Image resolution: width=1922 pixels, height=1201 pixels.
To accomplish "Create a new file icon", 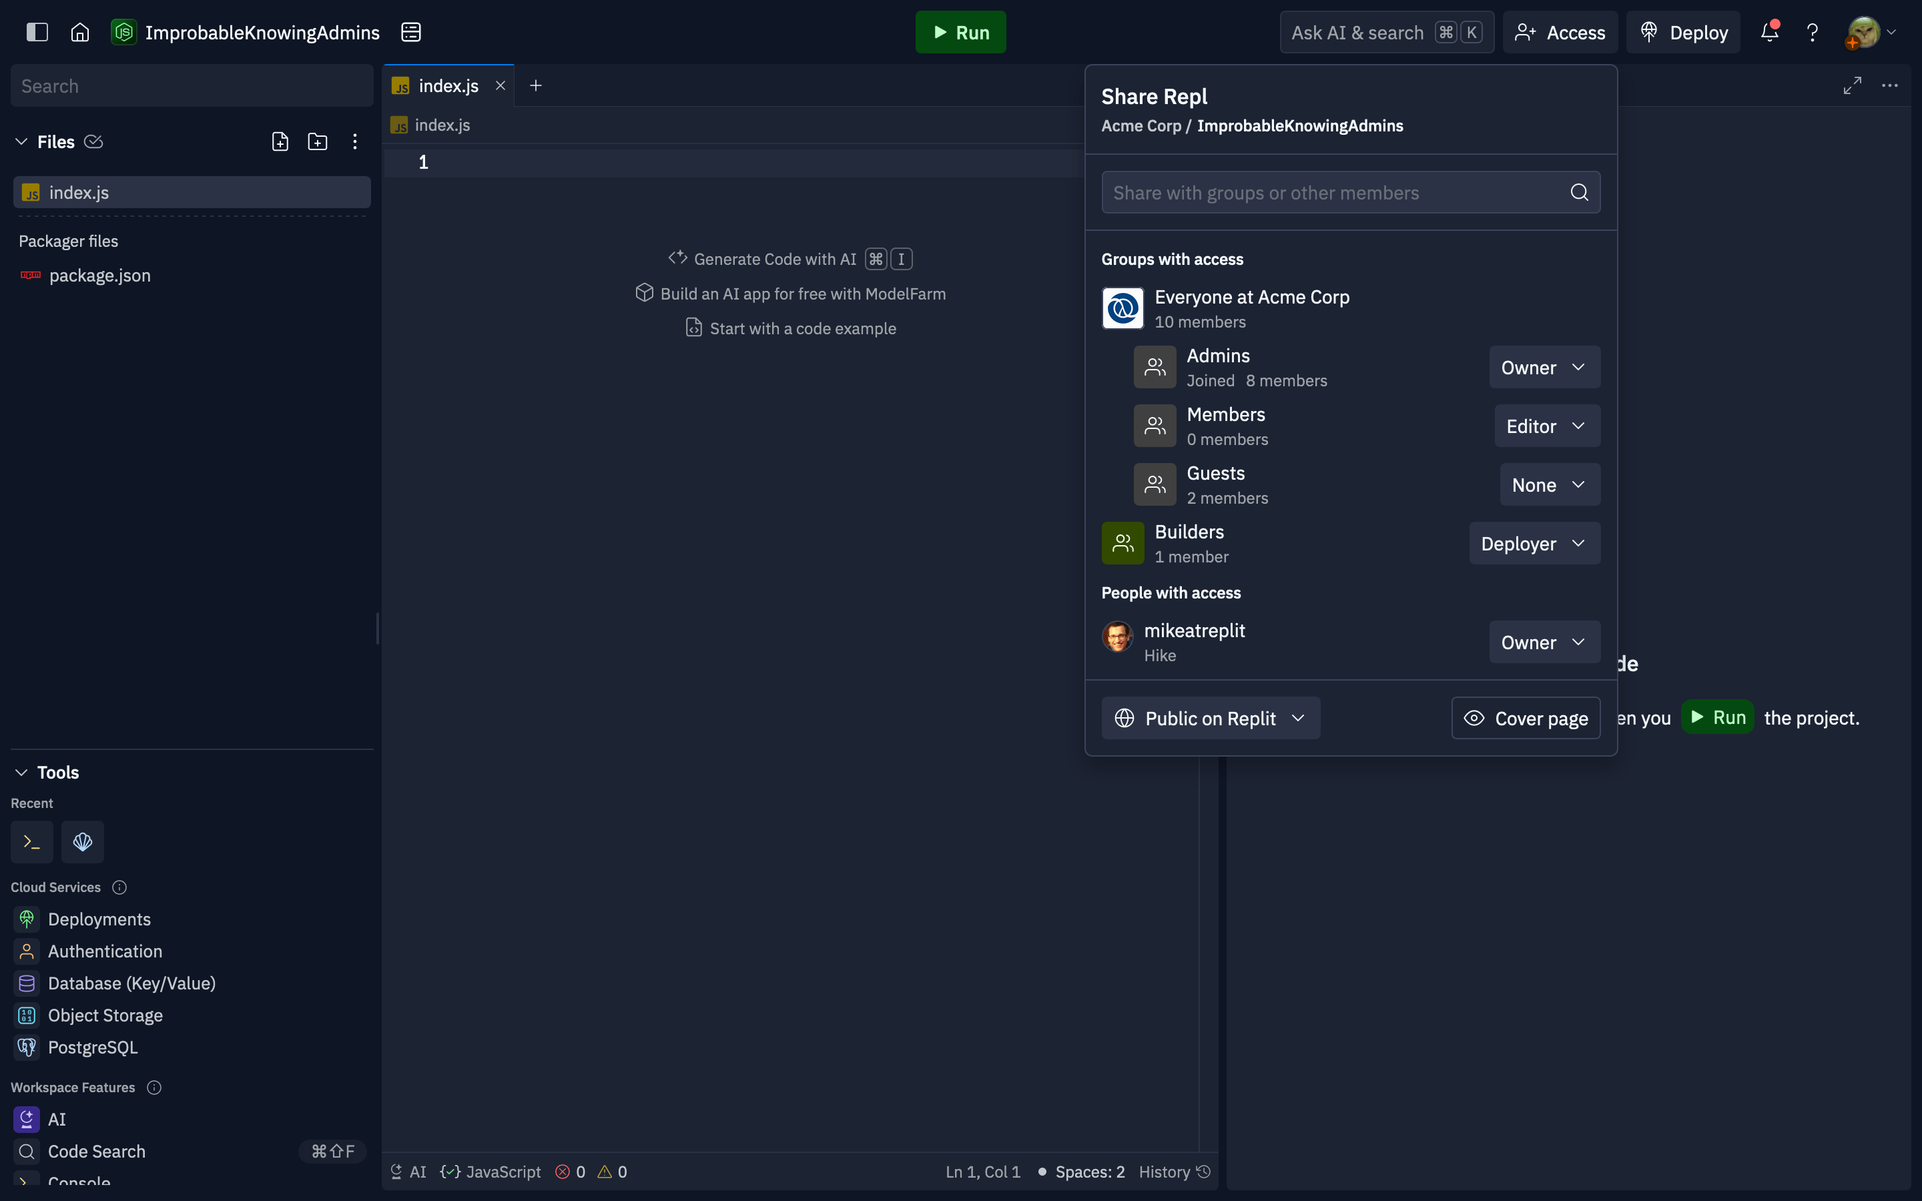I will (280, 141).
